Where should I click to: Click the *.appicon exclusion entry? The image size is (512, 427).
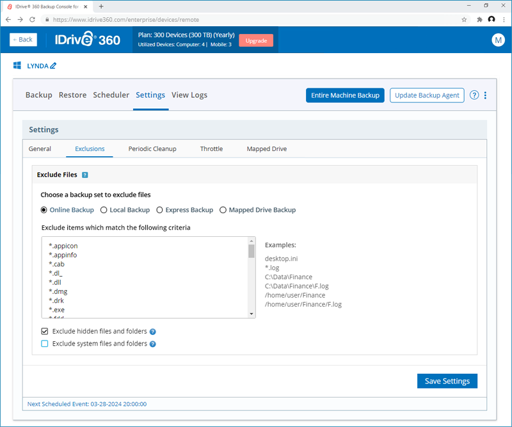tap(63, 246)
